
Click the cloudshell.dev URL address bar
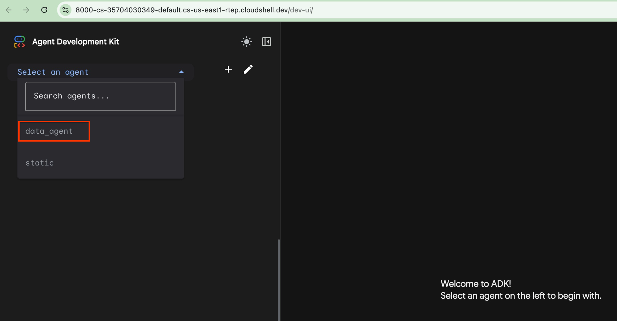pos(194,10)
